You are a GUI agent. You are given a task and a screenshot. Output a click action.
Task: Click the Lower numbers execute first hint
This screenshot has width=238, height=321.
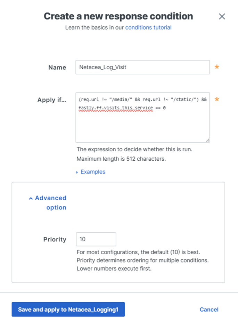[x=114, y=269]
